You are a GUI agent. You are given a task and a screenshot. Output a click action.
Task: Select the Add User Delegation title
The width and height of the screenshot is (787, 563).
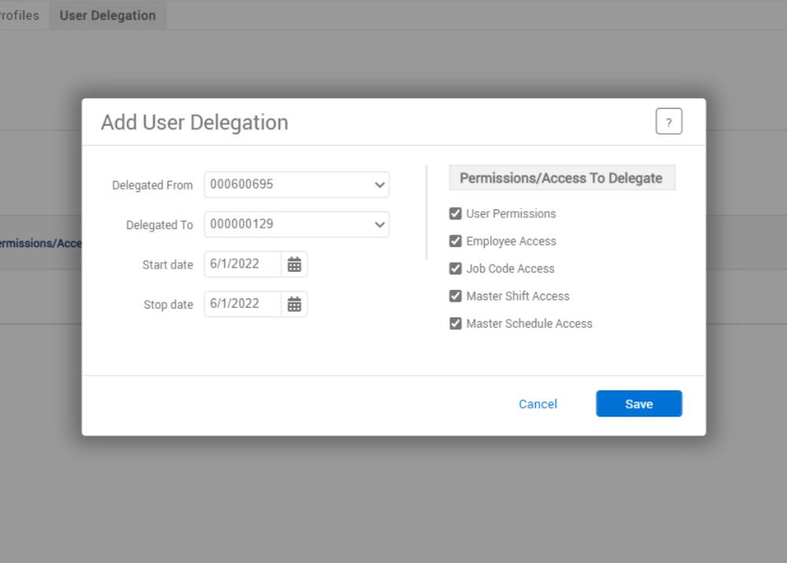(194, 123)
